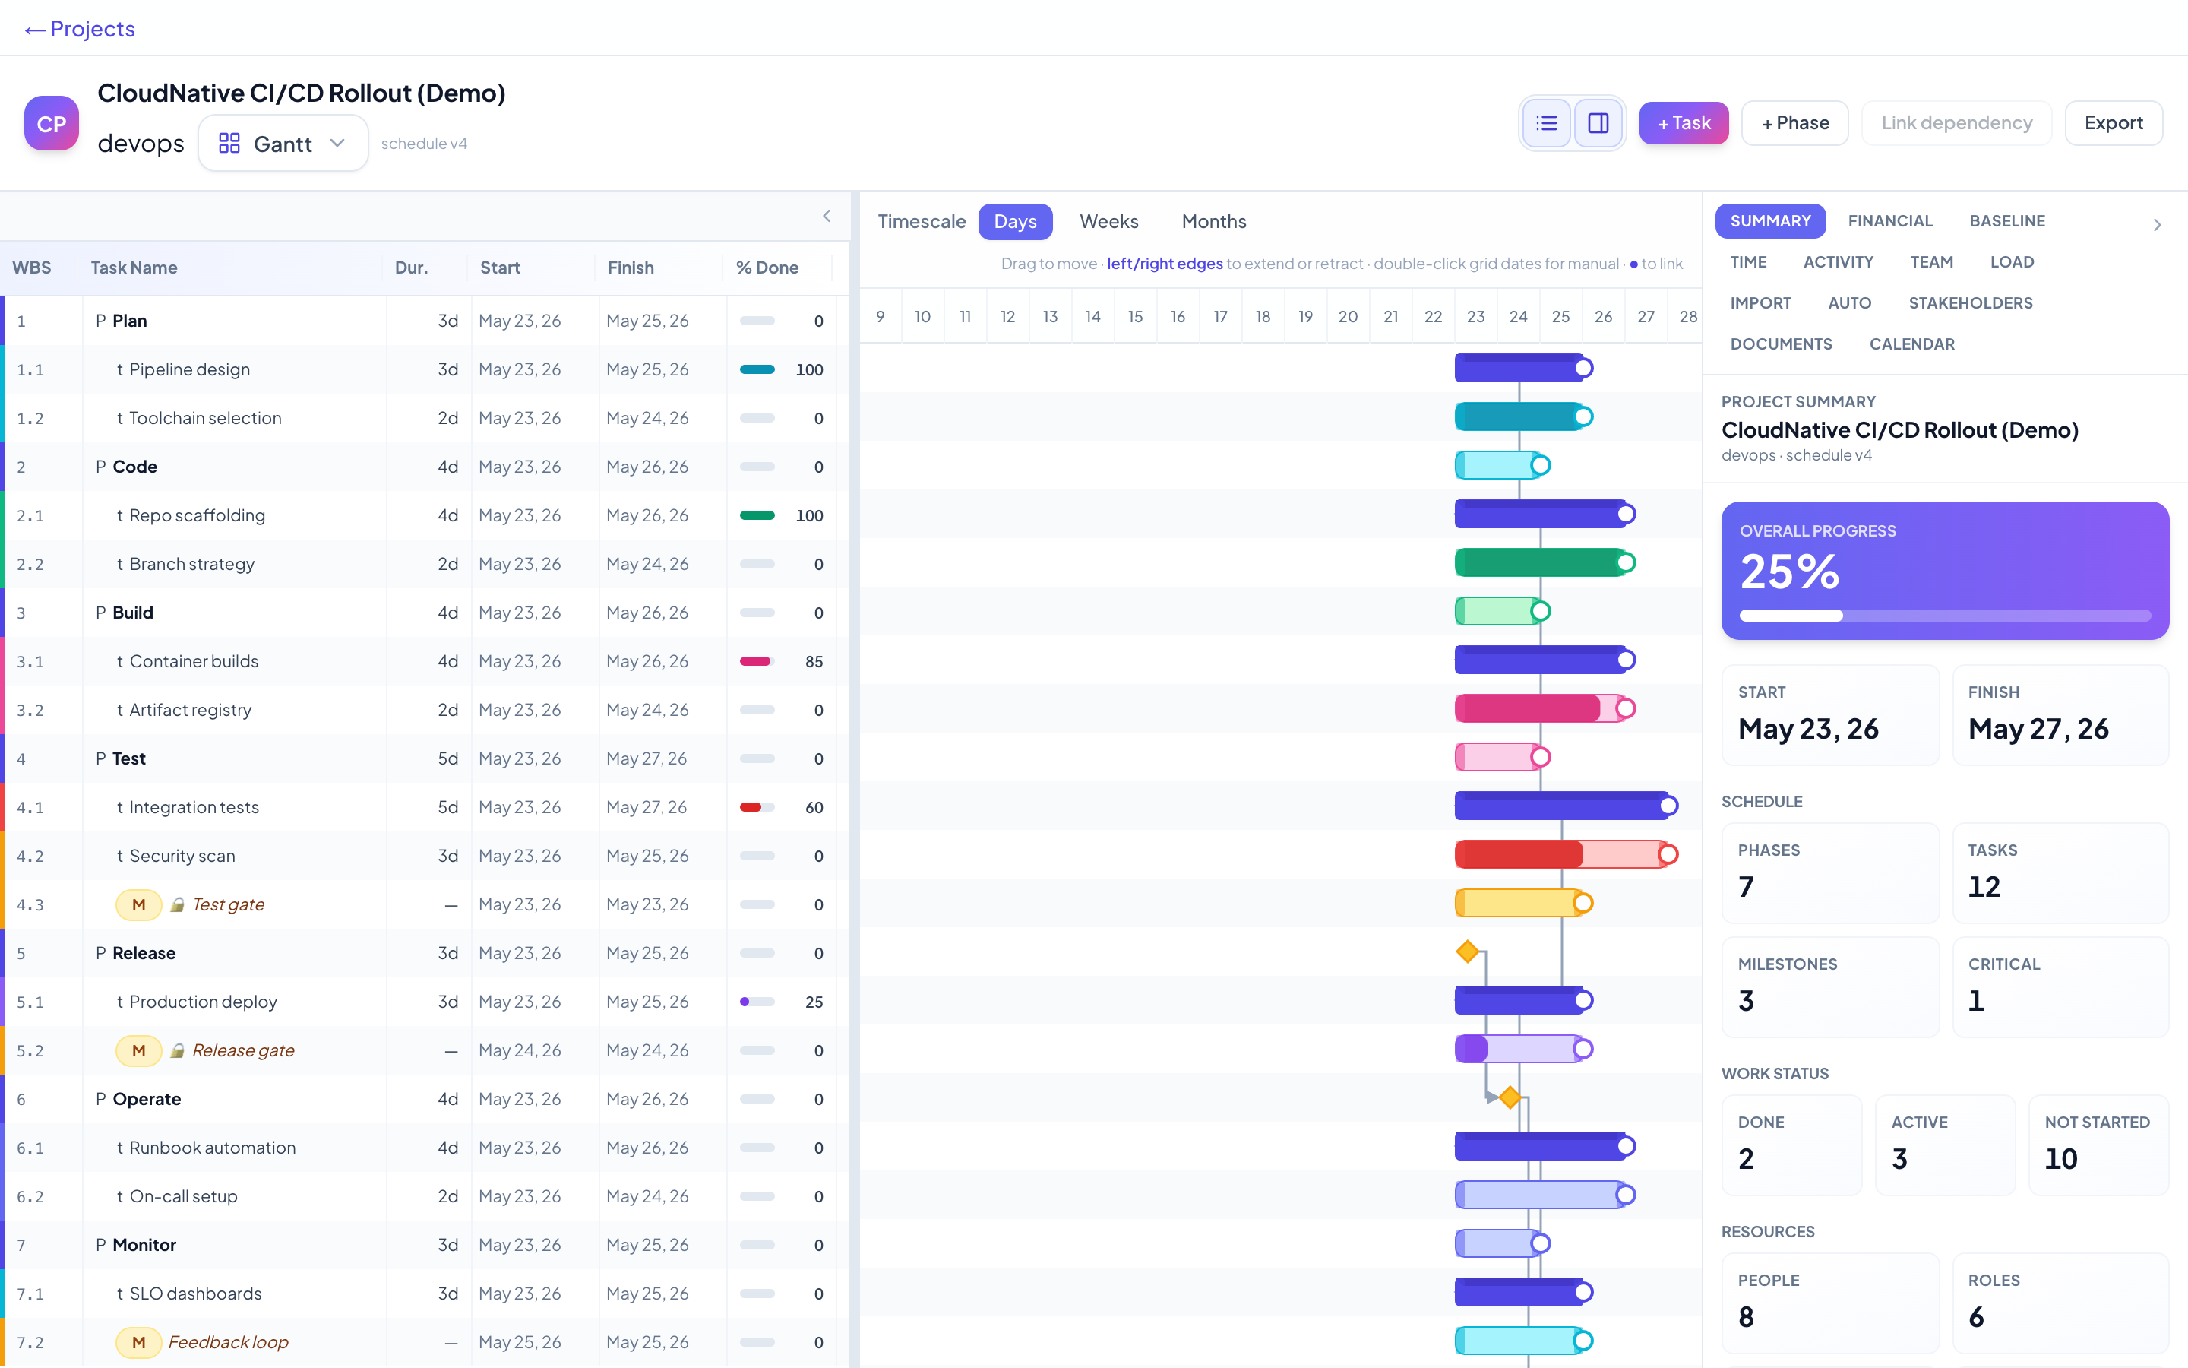
Task: Click the Release gate milestone M badge
Action: click(138, 1050)
